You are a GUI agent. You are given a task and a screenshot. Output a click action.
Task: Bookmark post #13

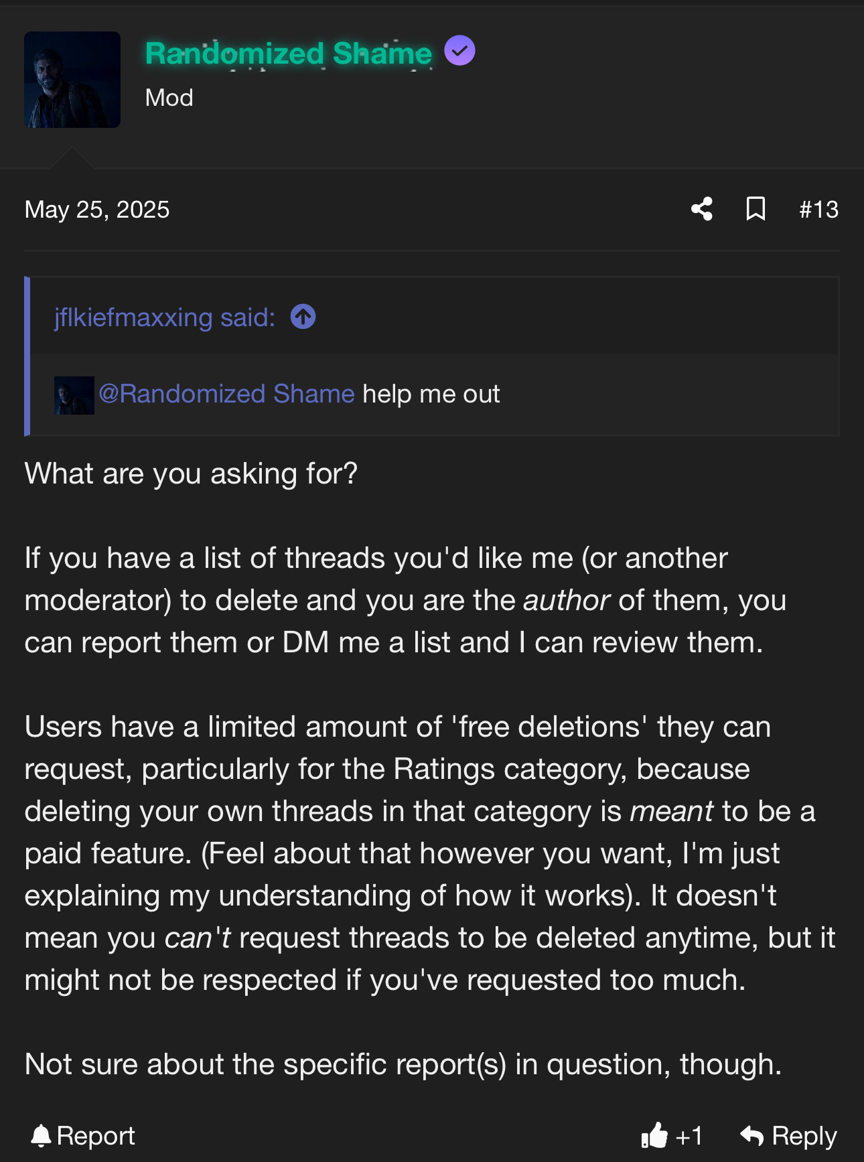click(755, 209)
